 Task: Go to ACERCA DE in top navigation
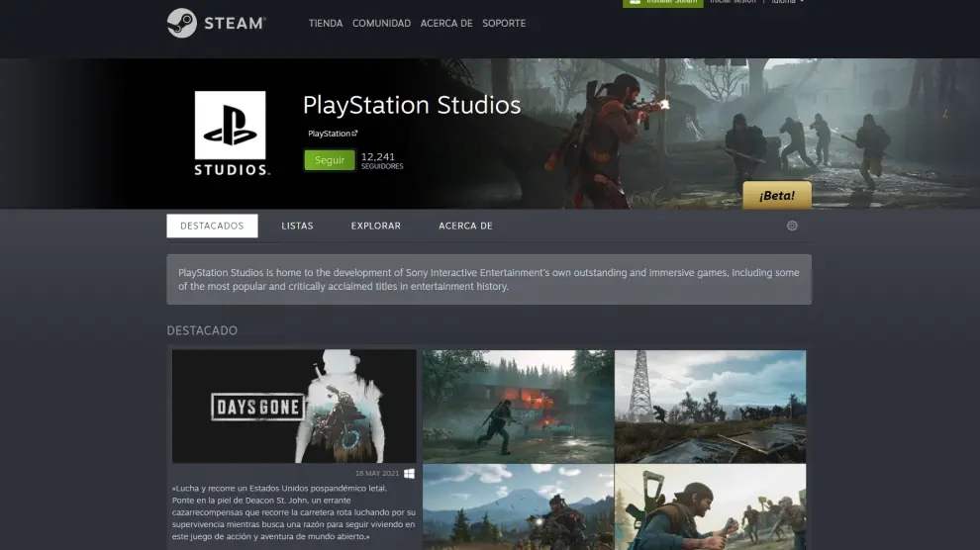(x=445, y=23)
